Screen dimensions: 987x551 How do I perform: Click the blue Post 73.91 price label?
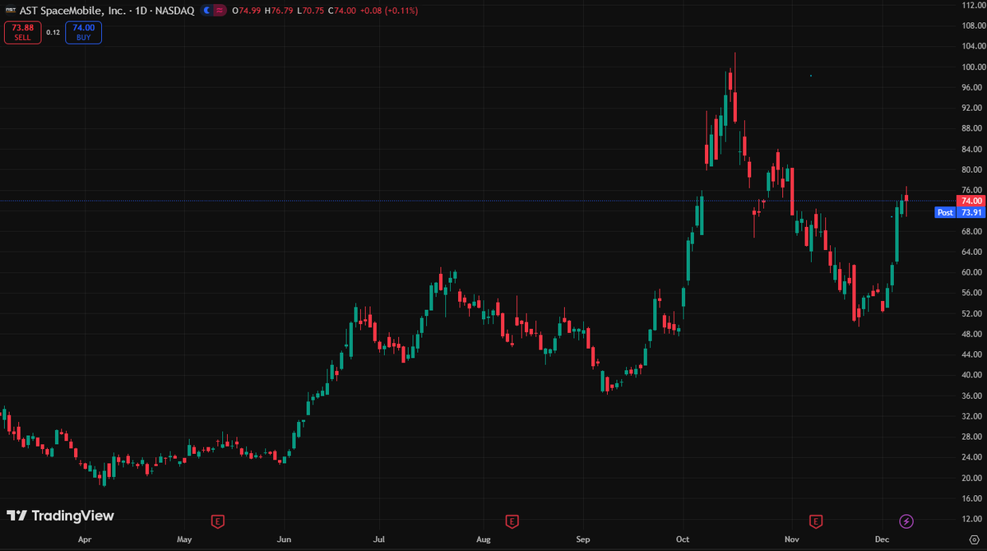point(960,212)
